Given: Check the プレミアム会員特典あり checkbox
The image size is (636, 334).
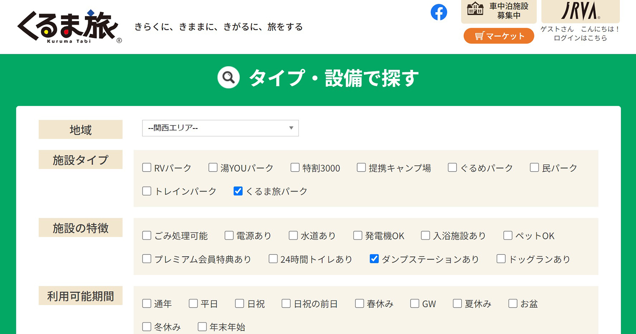Looking at the screenshot, I should click(x=147, y=259).
